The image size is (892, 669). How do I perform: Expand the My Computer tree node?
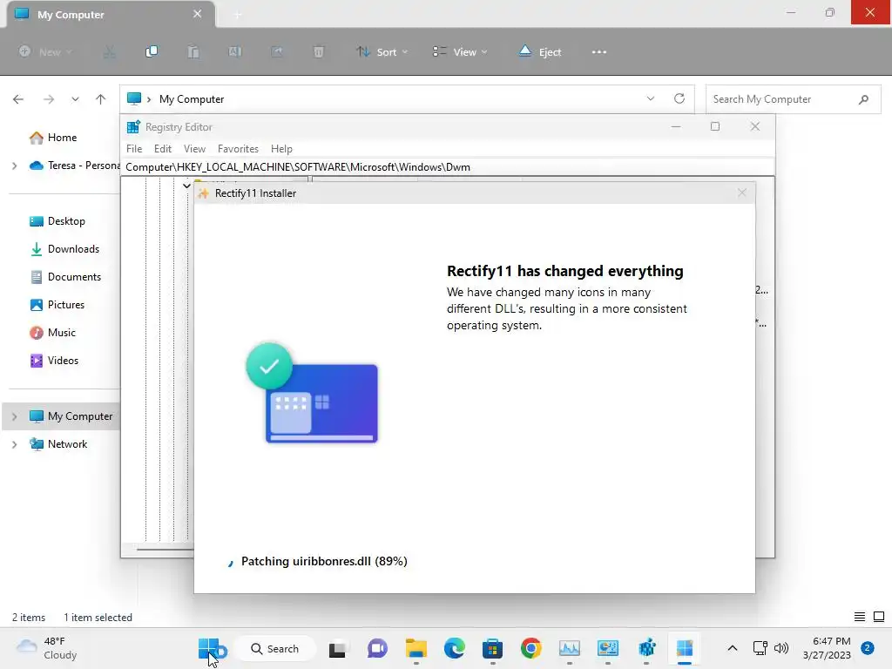[14, 416]
